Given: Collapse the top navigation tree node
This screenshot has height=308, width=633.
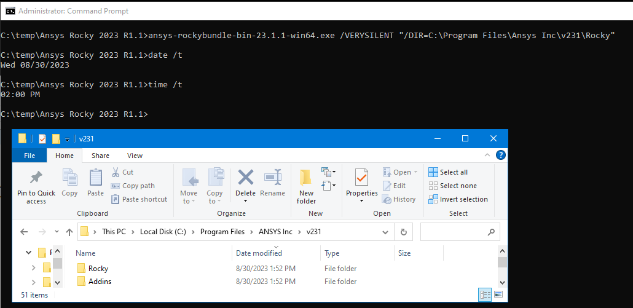Looking at the screenshot, I should click(x=28, y=253).
